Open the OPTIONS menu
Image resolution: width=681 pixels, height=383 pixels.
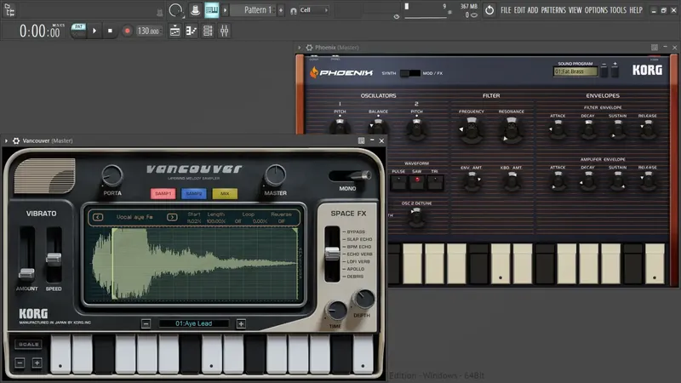tap(596, 10)
